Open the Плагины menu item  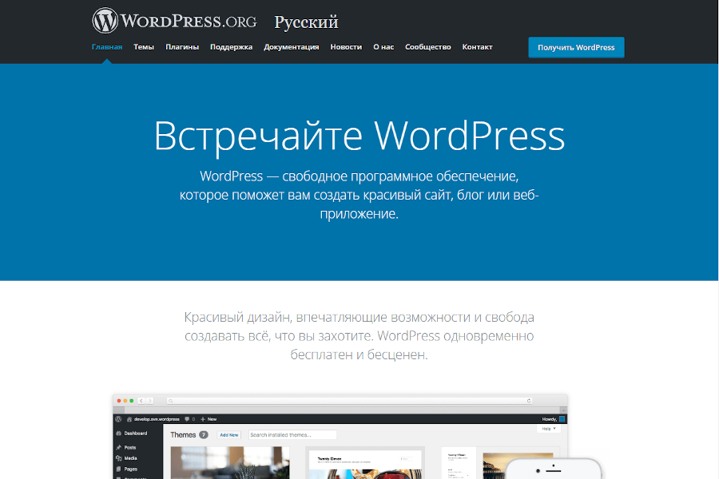point(182,47)
